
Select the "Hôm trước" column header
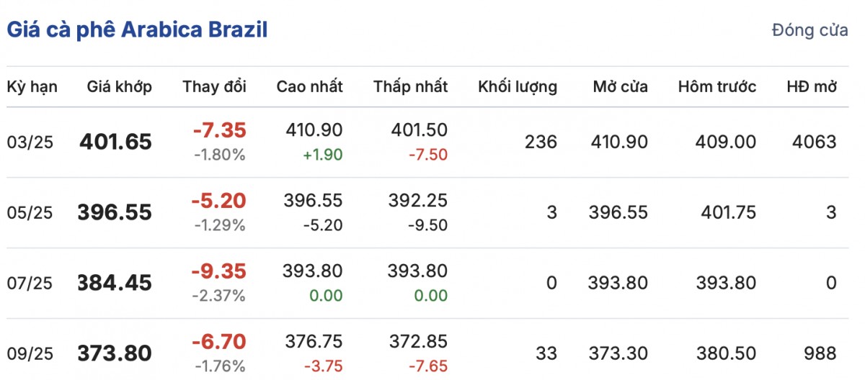[717, 87]
